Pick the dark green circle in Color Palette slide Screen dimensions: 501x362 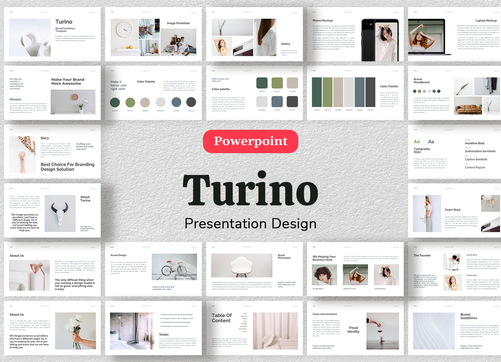115,103
